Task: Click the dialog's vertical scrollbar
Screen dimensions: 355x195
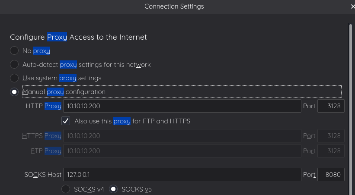Action: 350,108
